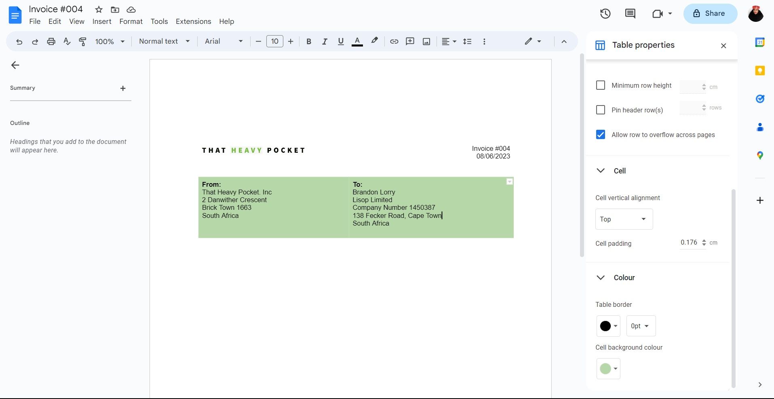Click the Share button

[x=710, y=13]
